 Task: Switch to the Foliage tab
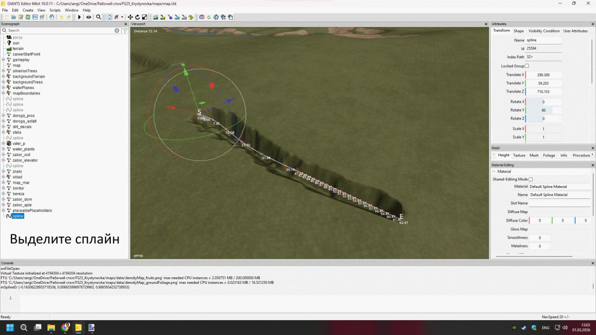tap(549, 155)
